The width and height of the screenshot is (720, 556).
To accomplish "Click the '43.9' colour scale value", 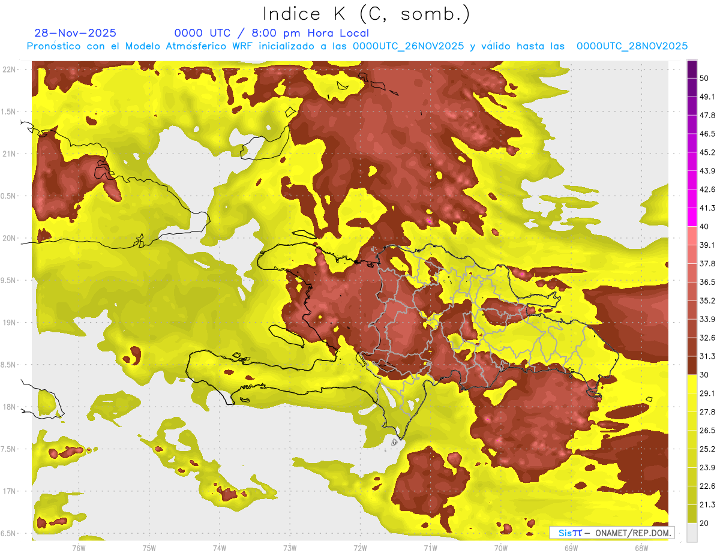I will [x=707, y=171].
